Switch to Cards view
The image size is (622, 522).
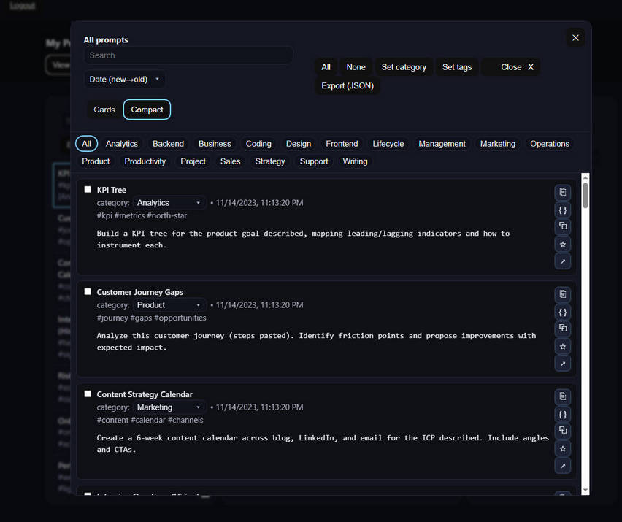(x=104, y=110)
